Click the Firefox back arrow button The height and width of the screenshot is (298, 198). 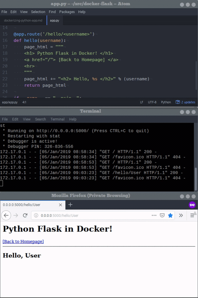click(x=6, y=215)
